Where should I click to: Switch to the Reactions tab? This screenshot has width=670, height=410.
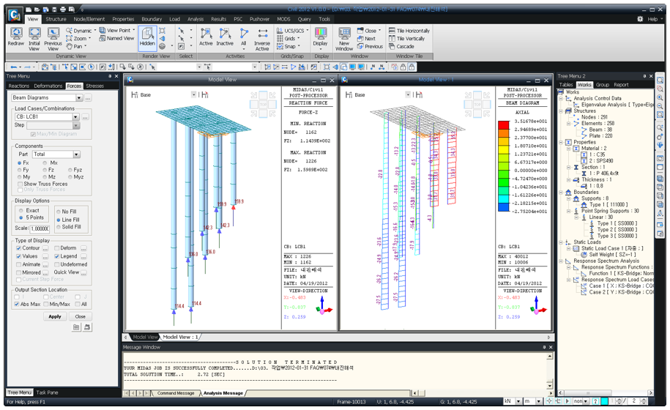[19, 86]
